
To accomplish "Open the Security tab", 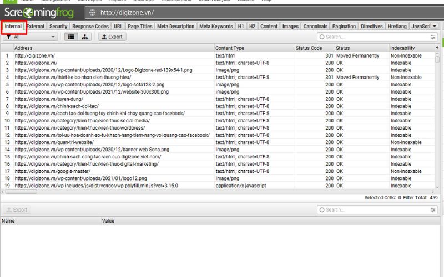I will click(58, 26).
